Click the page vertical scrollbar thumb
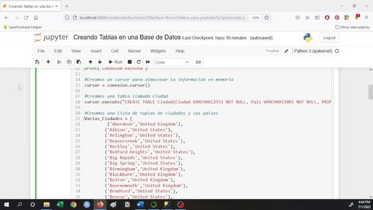Image resolution: width=373 pixels, height=210 pixels. click(x=371, y=92)
